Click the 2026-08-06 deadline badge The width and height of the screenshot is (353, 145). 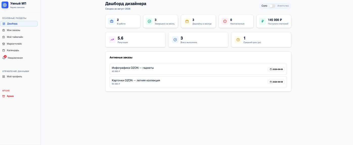[276, 69]
